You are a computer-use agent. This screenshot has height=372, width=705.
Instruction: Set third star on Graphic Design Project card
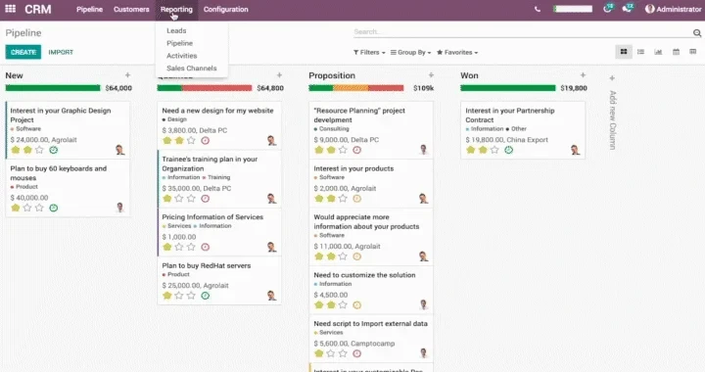coord(39,150)
